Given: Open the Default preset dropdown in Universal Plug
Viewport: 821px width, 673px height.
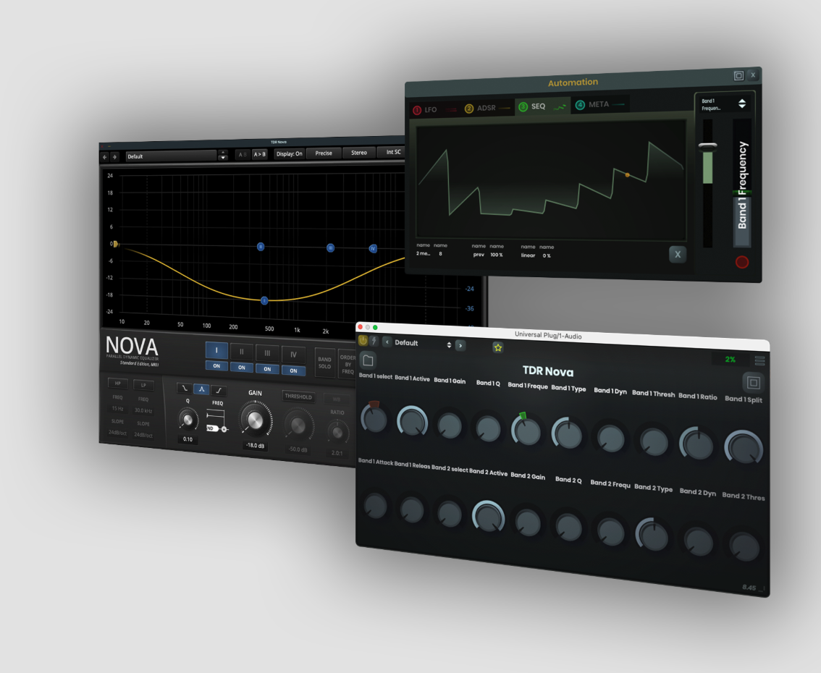Looking at the screenshot, I should point(423,344).
